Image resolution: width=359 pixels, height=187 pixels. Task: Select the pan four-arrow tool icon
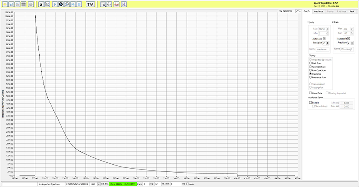click(x=109, y=4)
